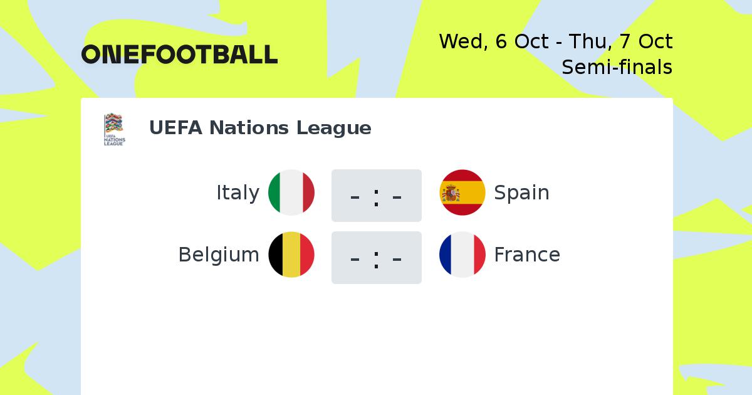752x395 pixels.
Task: Select the Italy flag icon
Action: pyautogui.click(x=291, y=192)
